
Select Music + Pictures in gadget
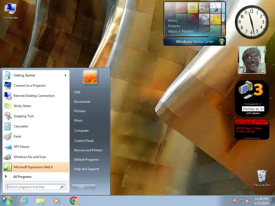[181, 31]
